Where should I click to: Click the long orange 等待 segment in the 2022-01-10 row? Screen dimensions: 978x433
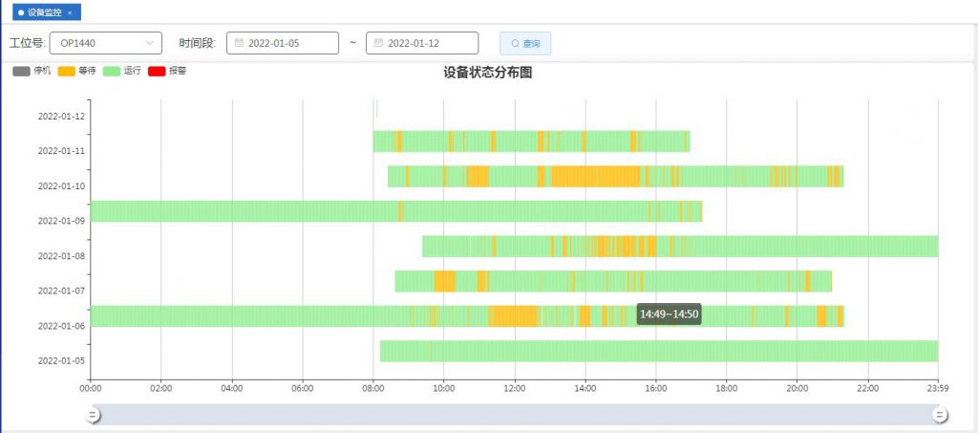click(596, 177)
